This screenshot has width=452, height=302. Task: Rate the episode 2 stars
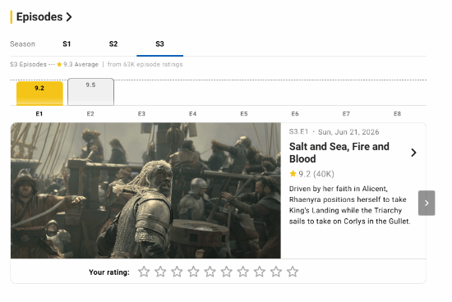[x=160, y=272]
